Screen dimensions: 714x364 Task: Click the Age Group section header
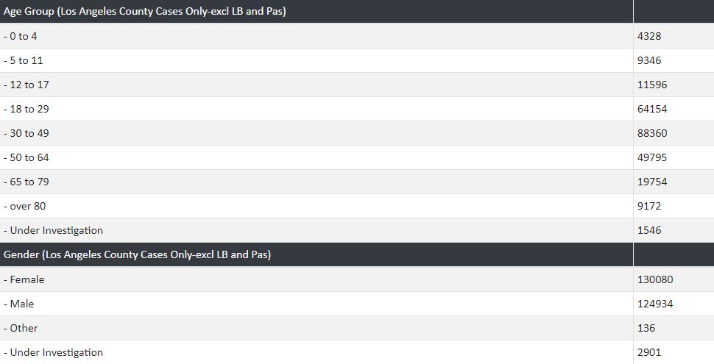[x=145, y=11]
